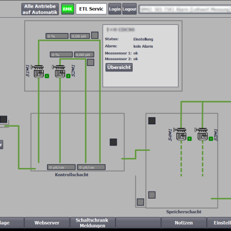Image resolution: width=231 pixels, height=231 pixels.
Task: Click the S1M1 pump motor icon
Action: [x=38, y=71]
